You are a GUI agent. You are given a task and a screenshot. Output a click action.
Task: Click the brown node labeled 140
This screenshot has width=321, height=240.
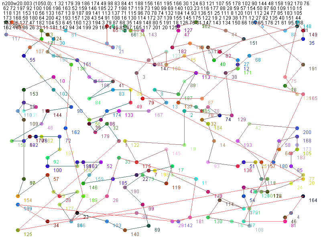click(125, 230)
